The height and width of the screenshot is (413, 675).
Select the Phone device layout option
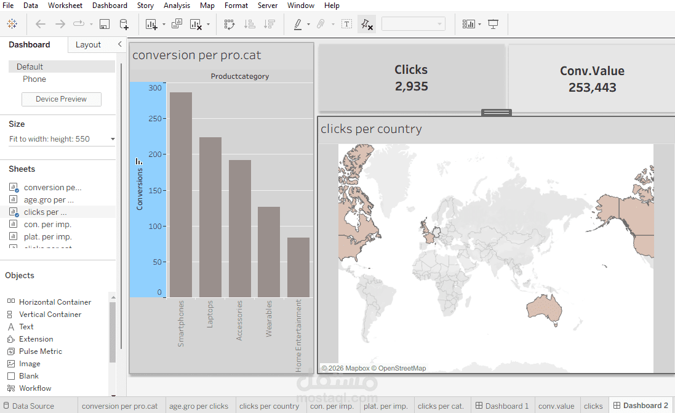[x=34, y=79]
